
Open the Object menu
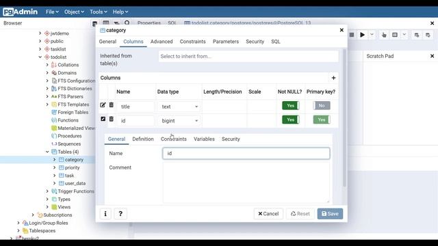pos(74,12)
